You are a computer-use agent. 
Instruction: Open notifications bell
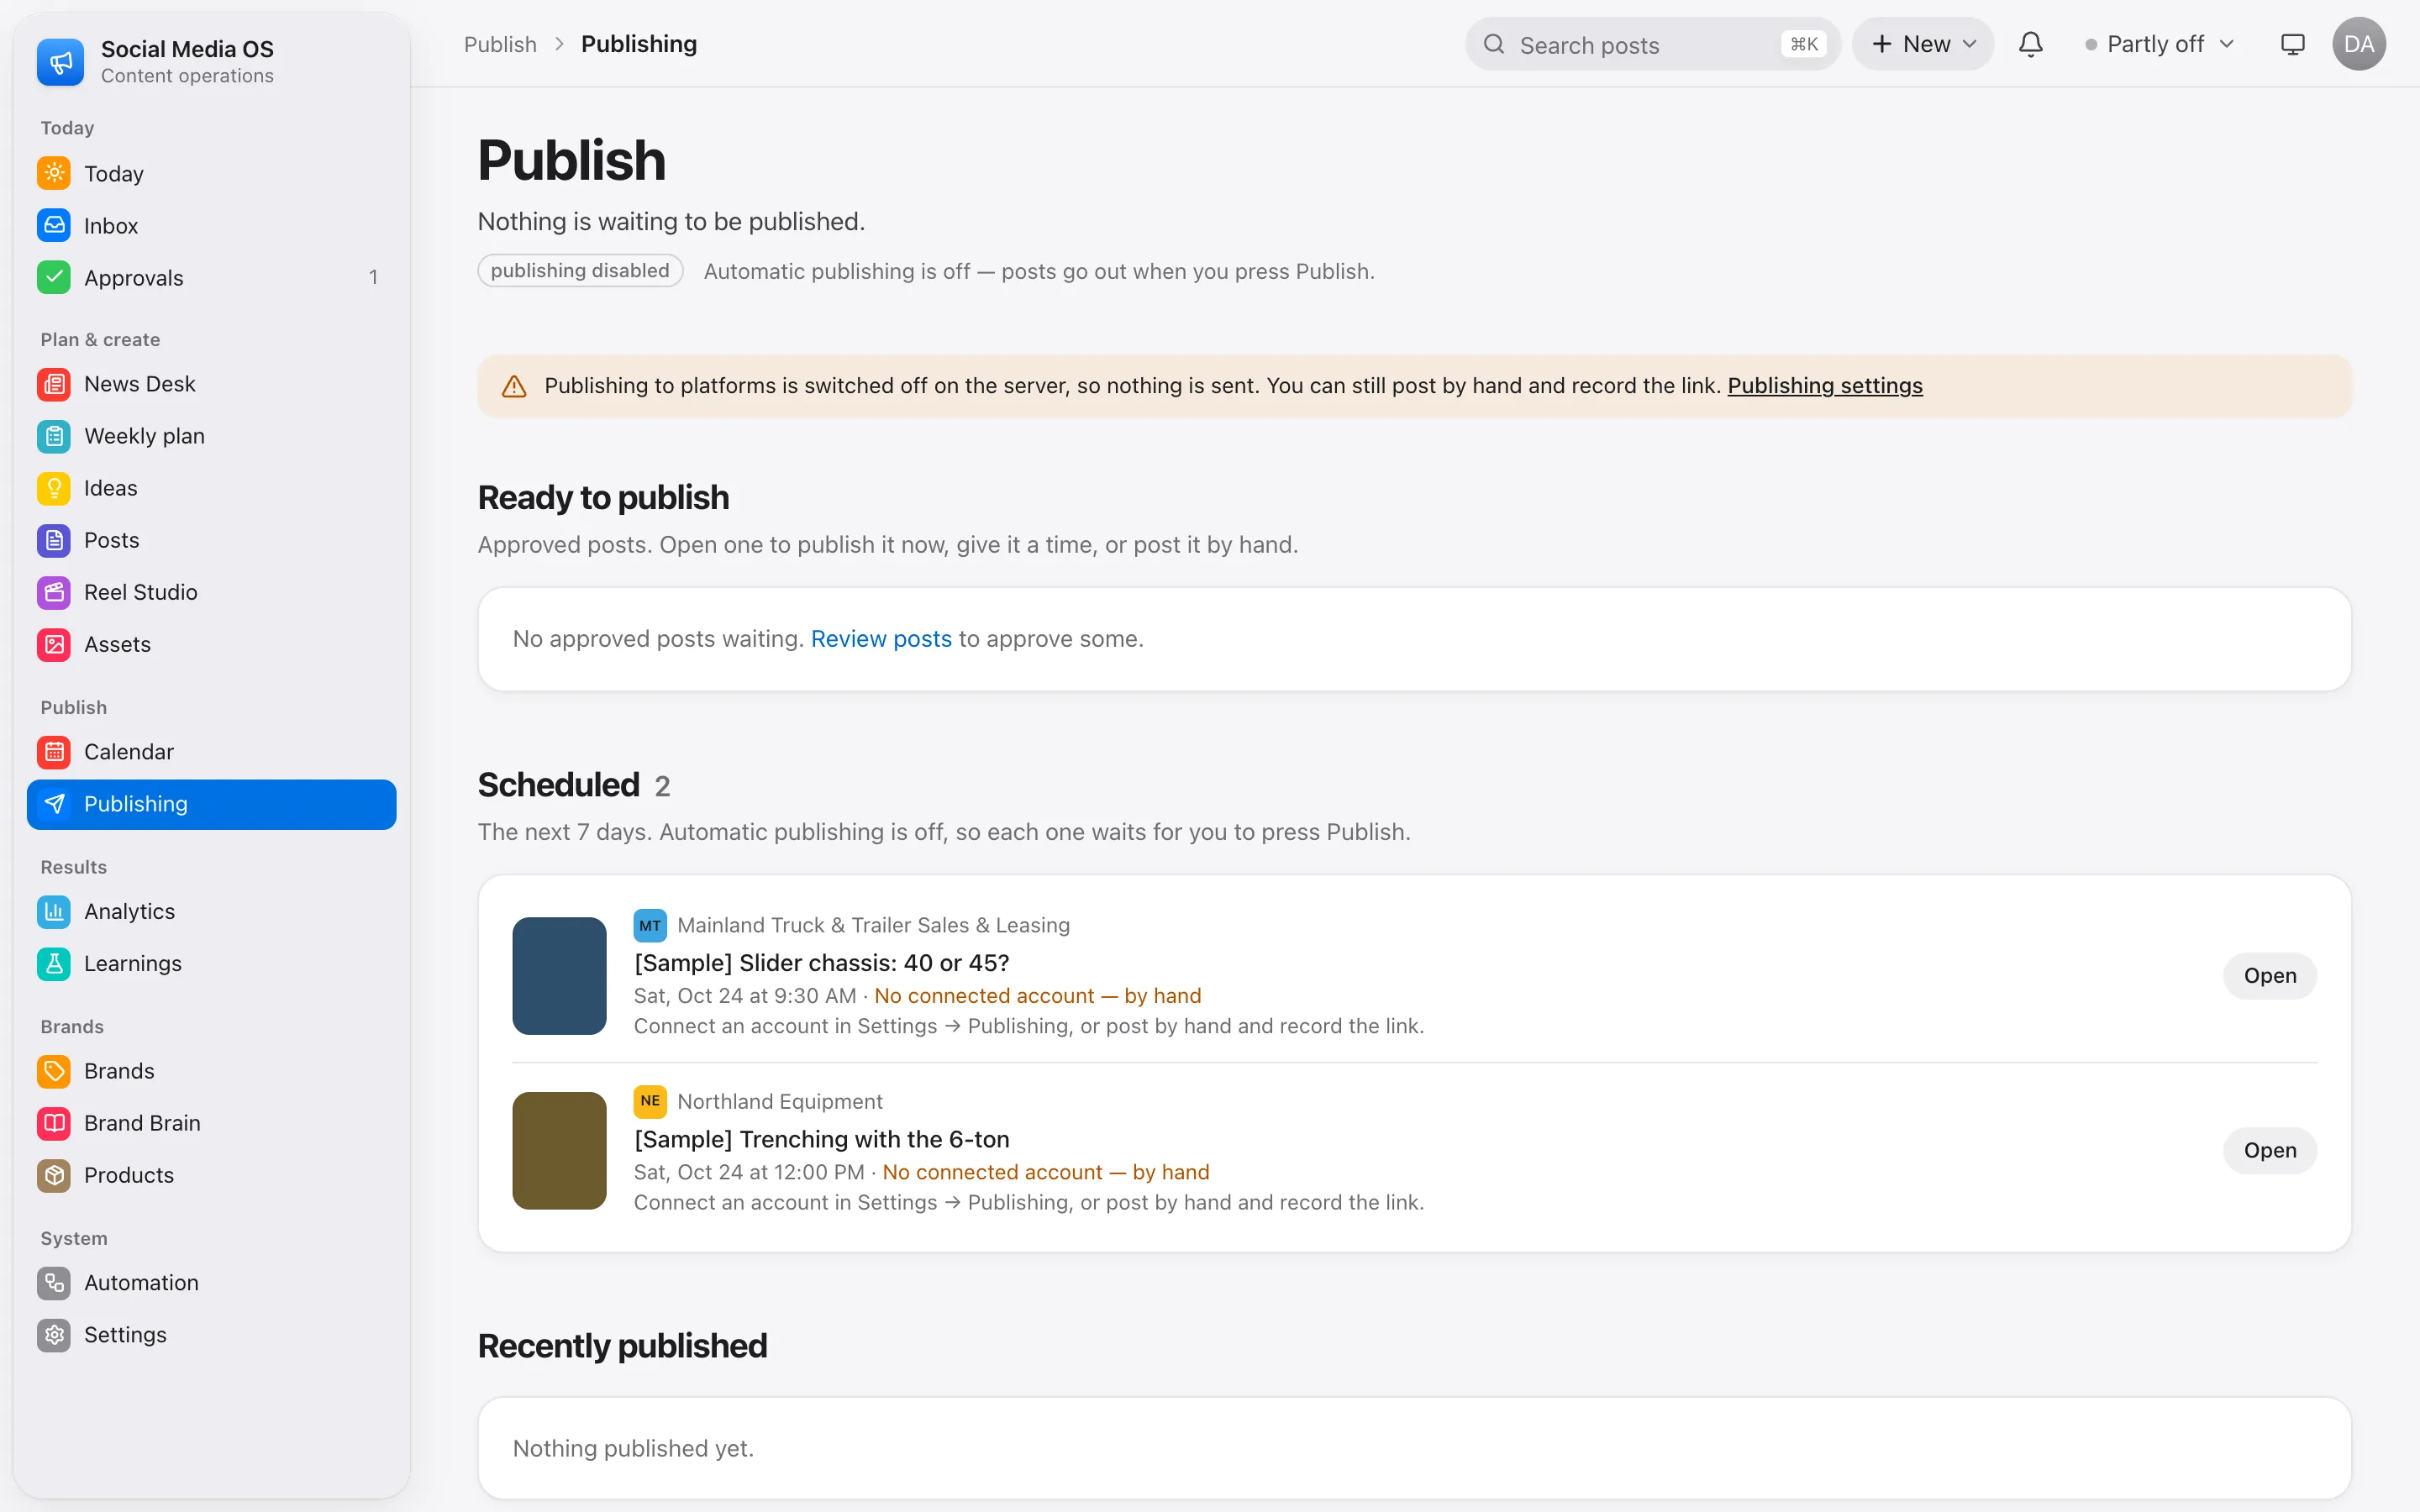[2030, 44]
